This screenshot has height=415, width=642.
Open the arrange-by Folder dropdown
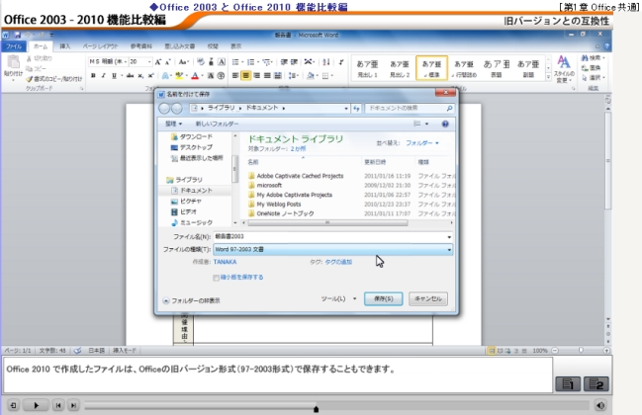pos(422,143)
